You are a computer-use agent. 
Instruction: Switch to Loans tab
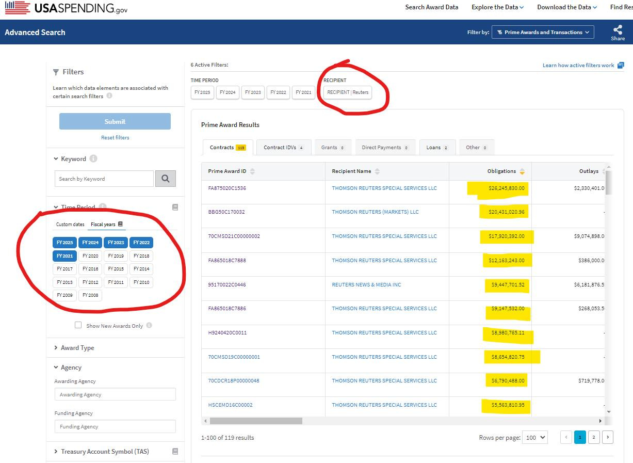(x=437, y=148)
